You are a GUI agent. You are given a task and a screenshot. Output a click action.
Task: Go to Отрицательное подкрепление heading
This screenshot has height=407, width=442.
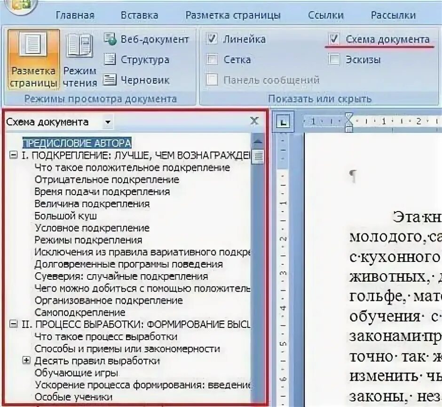[x=107, y=179]
